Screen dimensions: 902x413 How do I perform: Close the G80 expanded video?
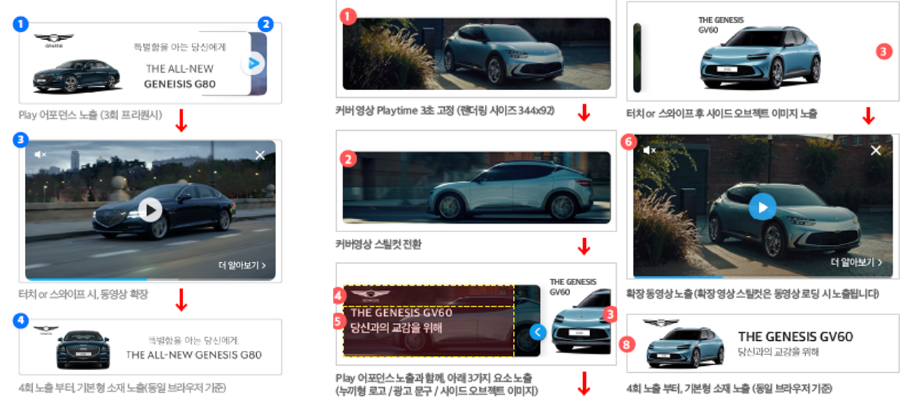point(260,155)
